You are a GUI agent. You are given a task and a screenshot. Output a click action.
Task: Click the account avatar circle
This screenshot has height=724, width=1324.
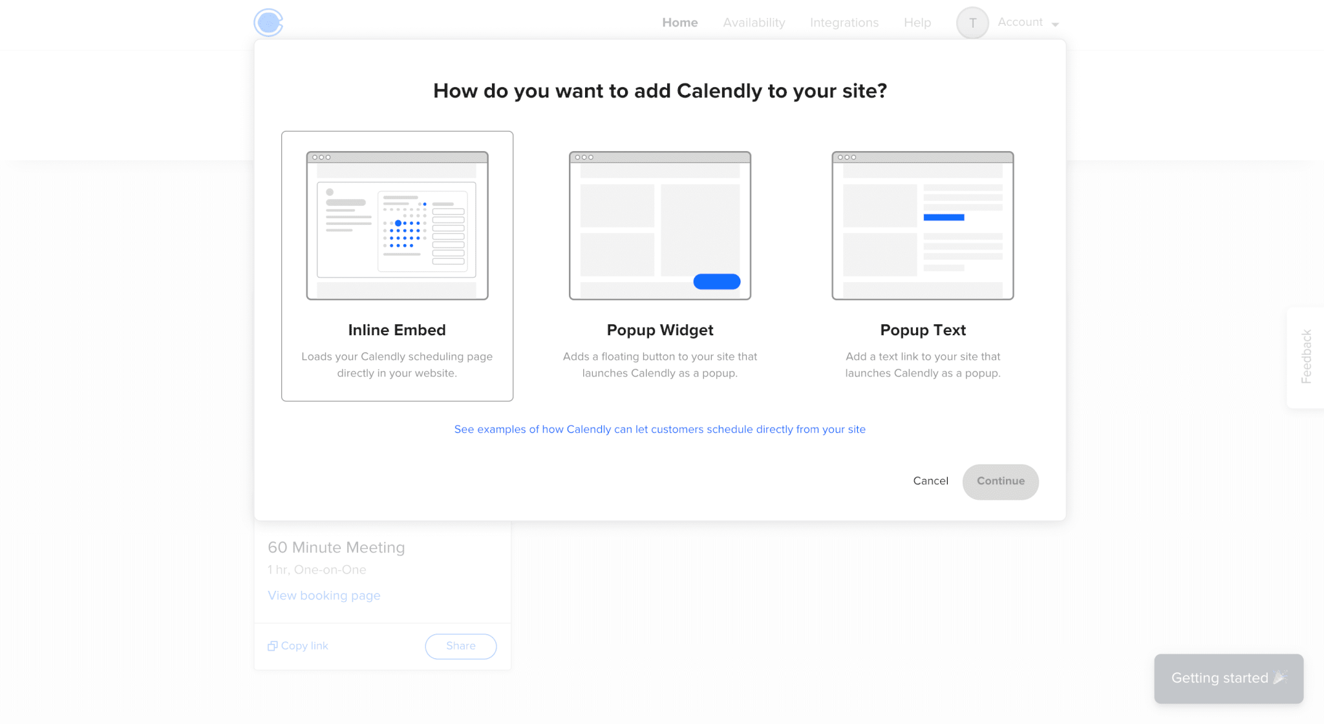[972, 22]
